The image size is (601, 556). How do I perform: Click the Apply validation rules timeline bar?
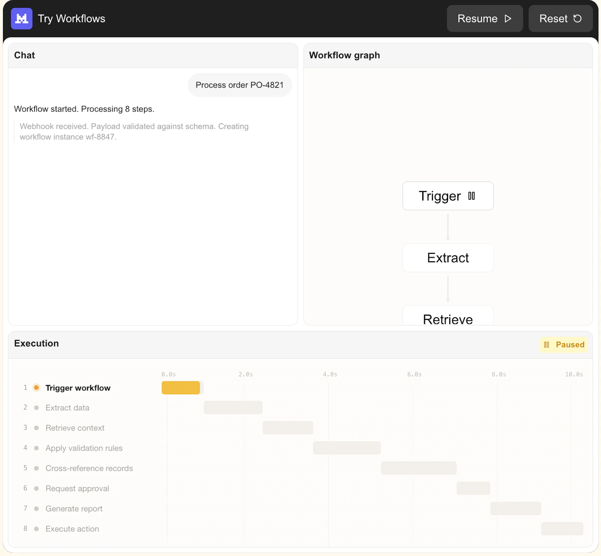(347, 448)
